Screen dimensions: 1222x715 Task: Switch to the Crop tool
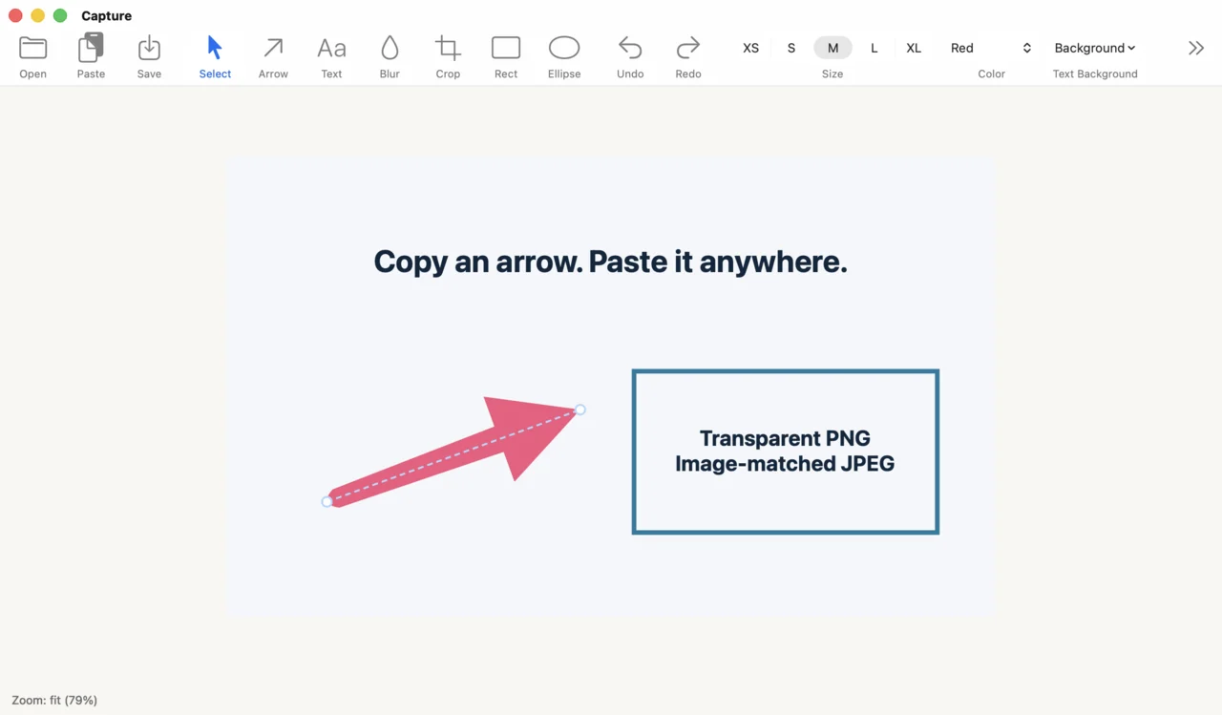(448, 56)
